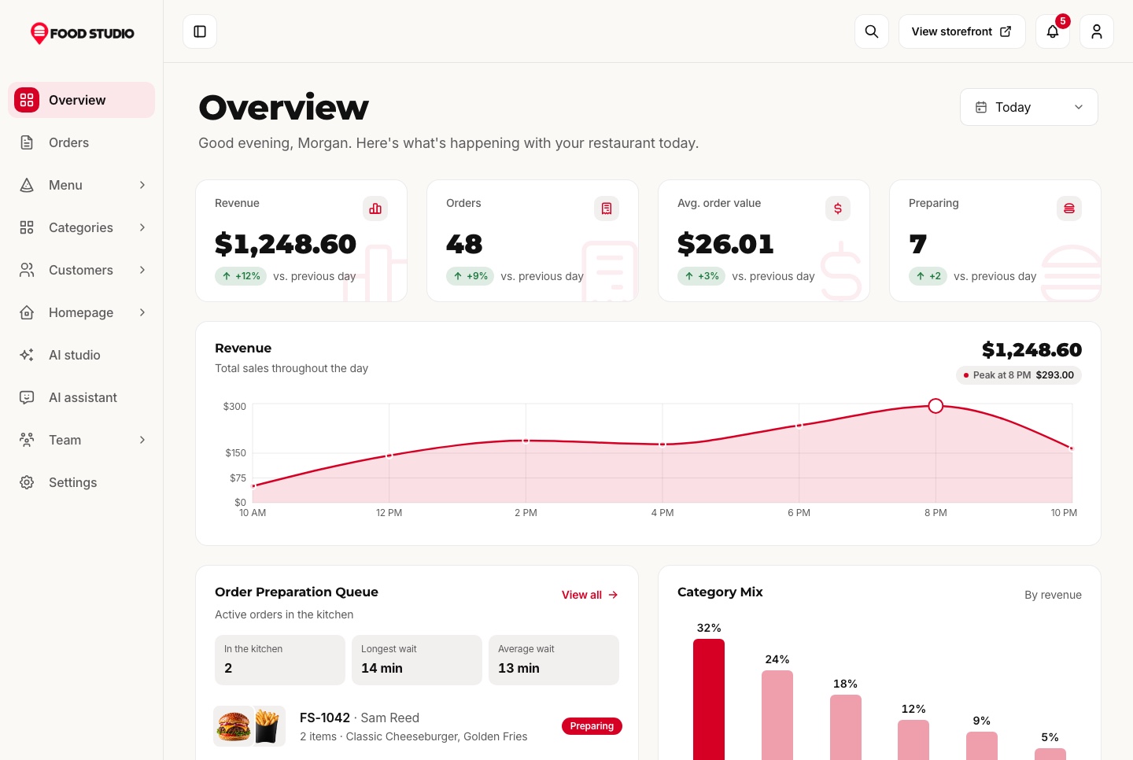Click the +9% orders change badge
Viewport: 1133px width, 760px height.
(x=471, y=276)
